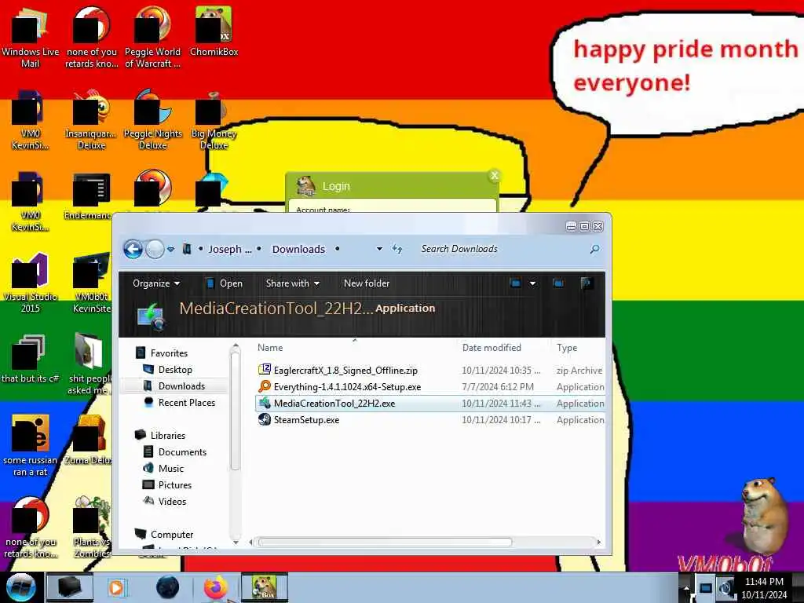The height and width of the screenshot is (603, 804).
Task: Select EaglercraftX_1.8_Signed_Offline.zip file
Action: (429, 371)
